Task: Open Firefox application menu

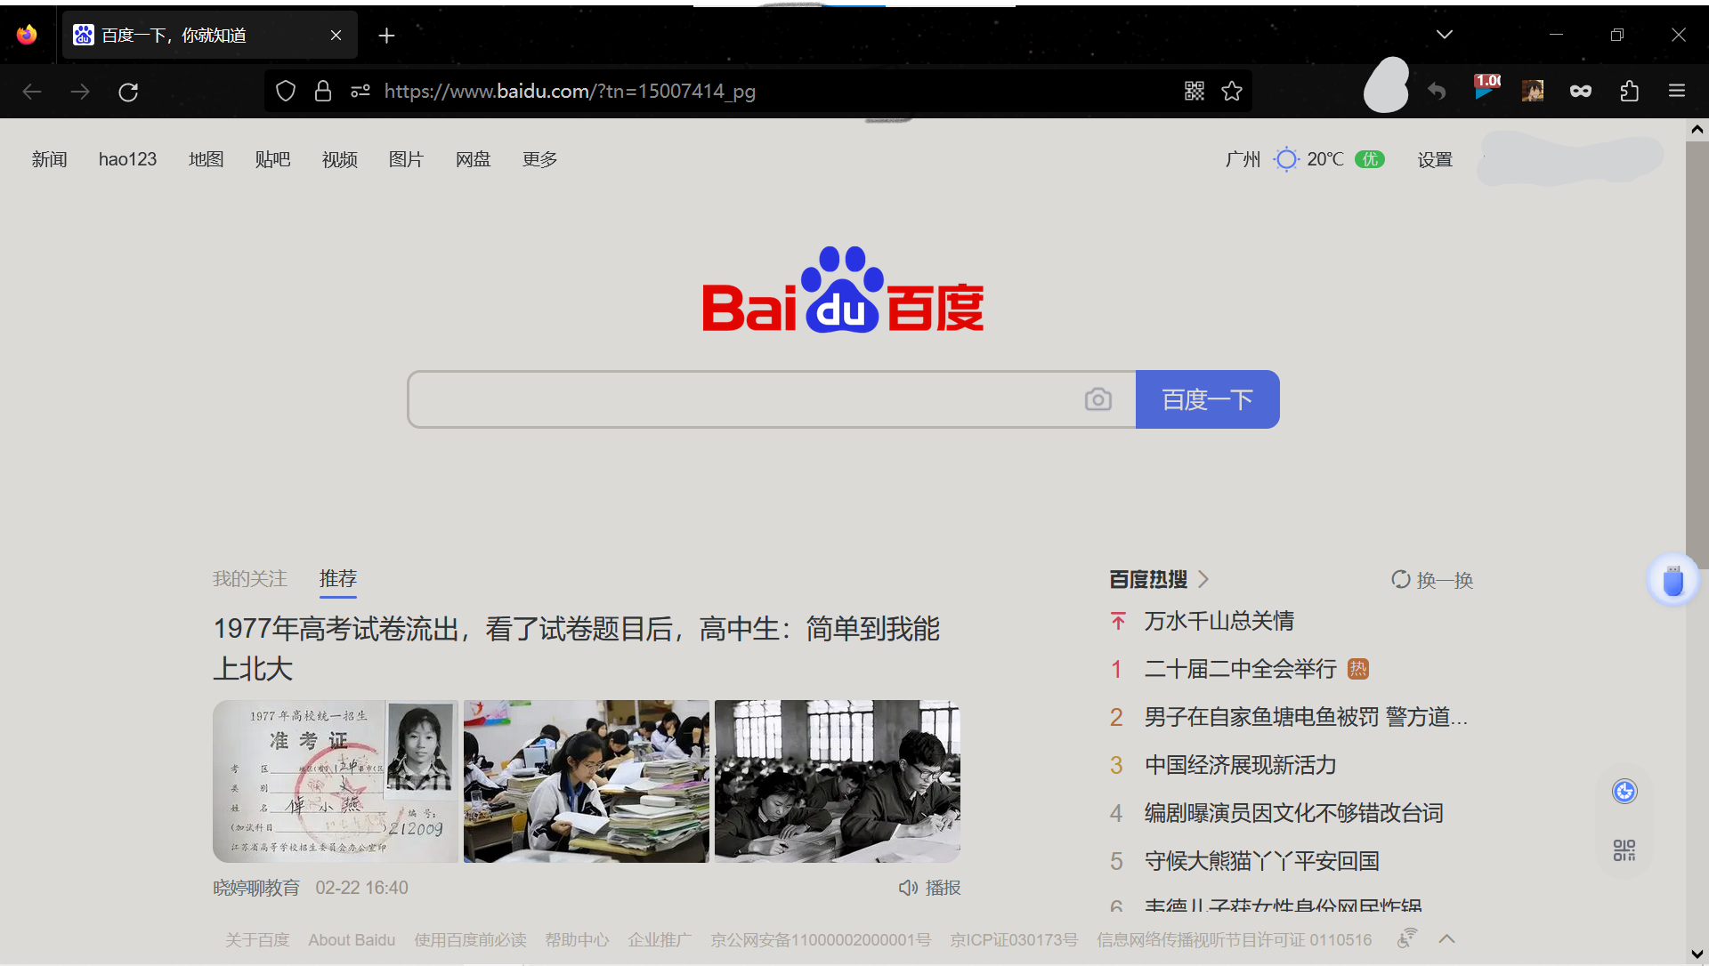Action: pos(1677,91)
